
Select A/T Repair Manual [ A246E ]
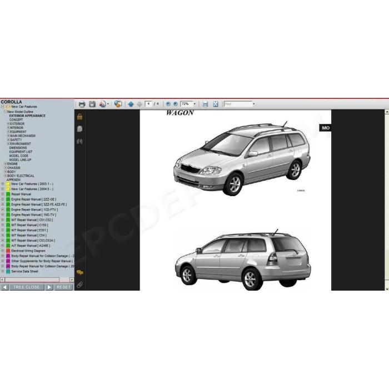(31, 246)
